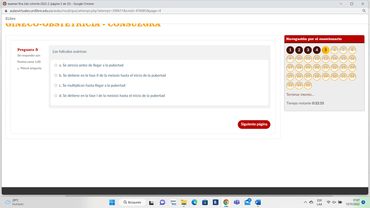The image size is (370, 208).
Task: Jump to question 25 in navigation
Action: click(290, 77)
